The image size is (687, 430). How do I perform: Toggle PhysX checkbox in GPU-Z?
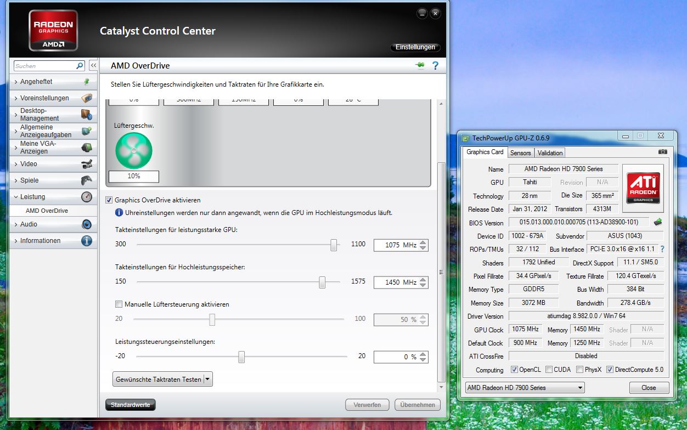(x=579, y=370)
